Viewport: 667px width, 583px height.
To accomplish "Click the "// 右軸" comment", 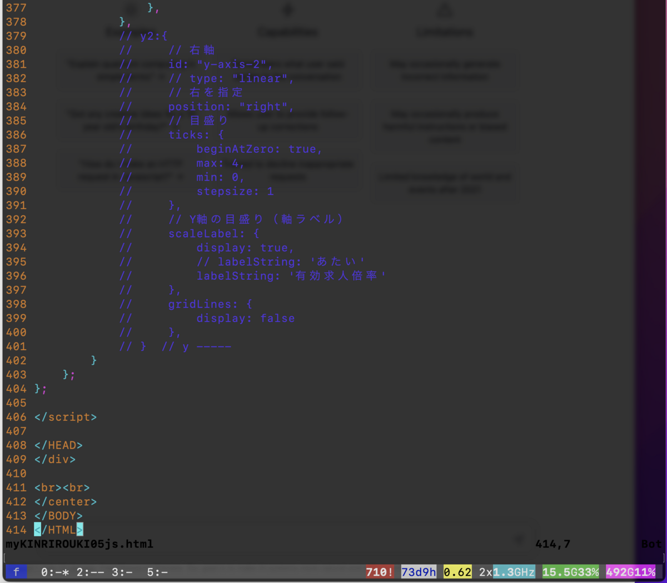I will click(x=192, y=50).
